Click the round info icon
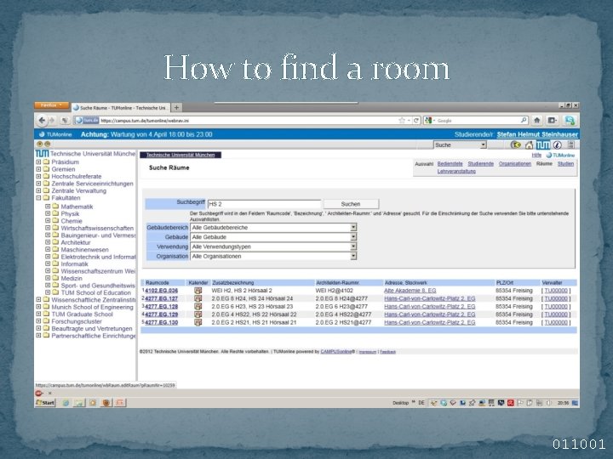This screenshot has width=613, height=459. click(558, 145)
